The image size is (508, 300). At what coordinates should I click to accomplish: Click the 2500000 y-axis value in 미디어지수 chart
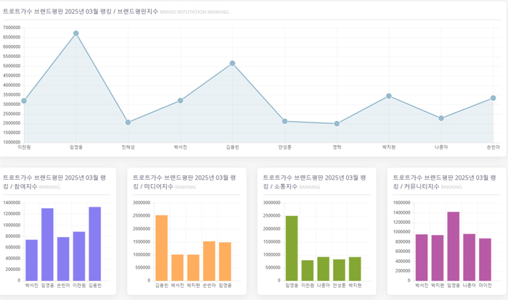click(x=142, y=216)
